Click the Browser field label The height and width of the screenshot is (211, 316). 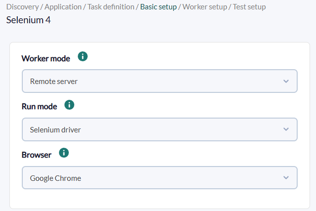tap(37, 155)
